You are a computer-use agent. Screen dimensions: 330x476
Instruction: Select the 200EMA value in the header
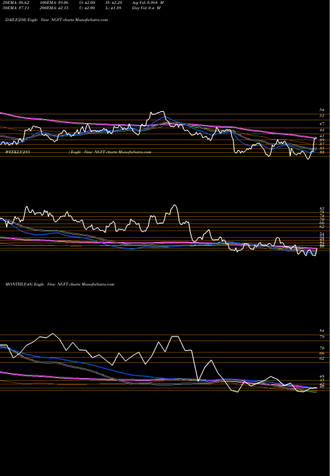pyautogui.click(x=54, y=8)
